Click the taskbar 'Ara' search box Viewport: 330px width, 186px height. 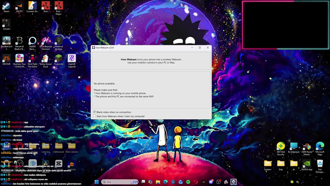click(120, 182)
